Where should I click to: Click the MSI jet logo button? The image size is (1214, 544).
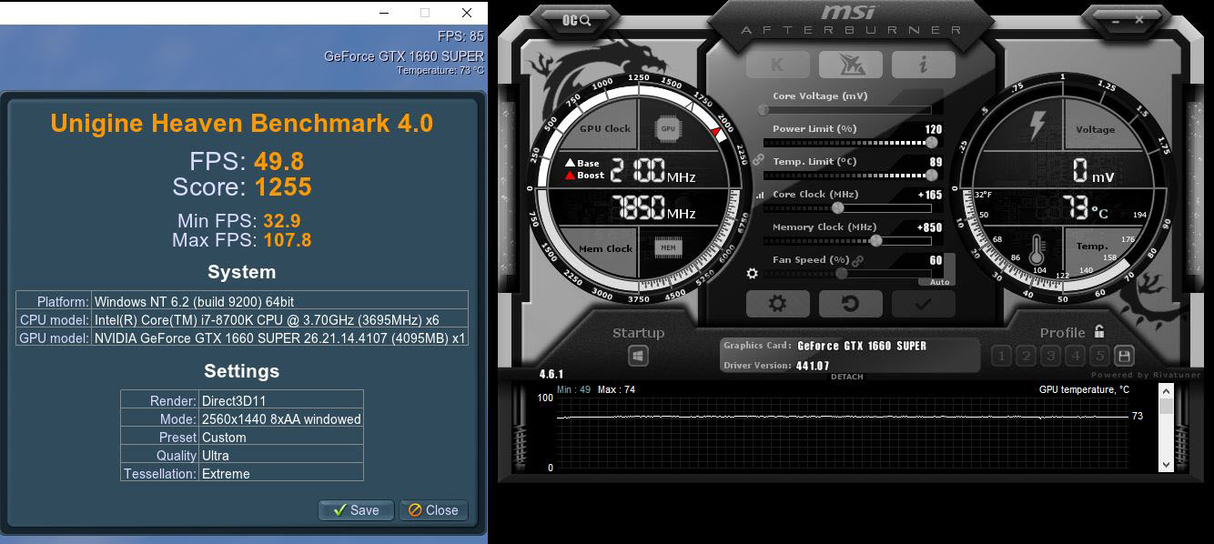[850, 65]
